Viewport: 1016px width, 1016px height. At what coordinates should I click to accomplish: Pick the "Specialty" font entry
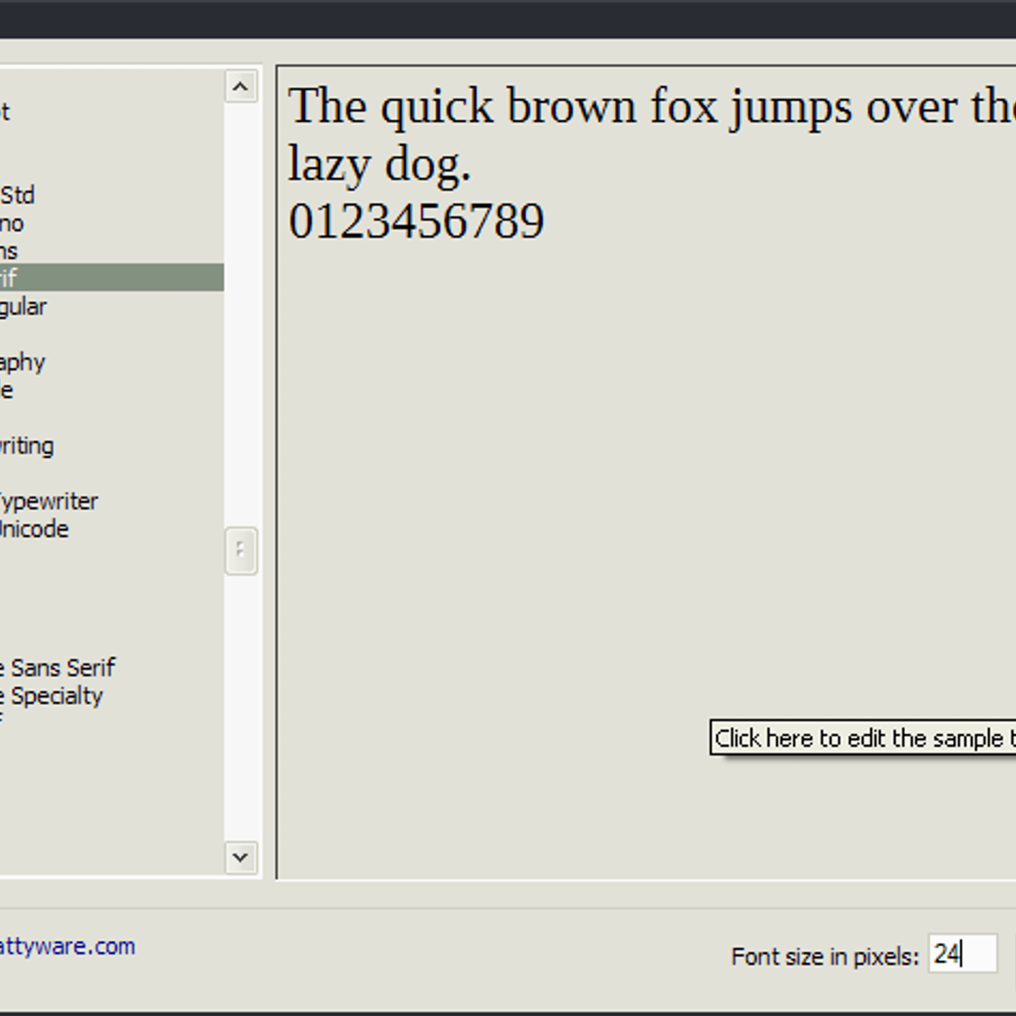pos(52,696)
